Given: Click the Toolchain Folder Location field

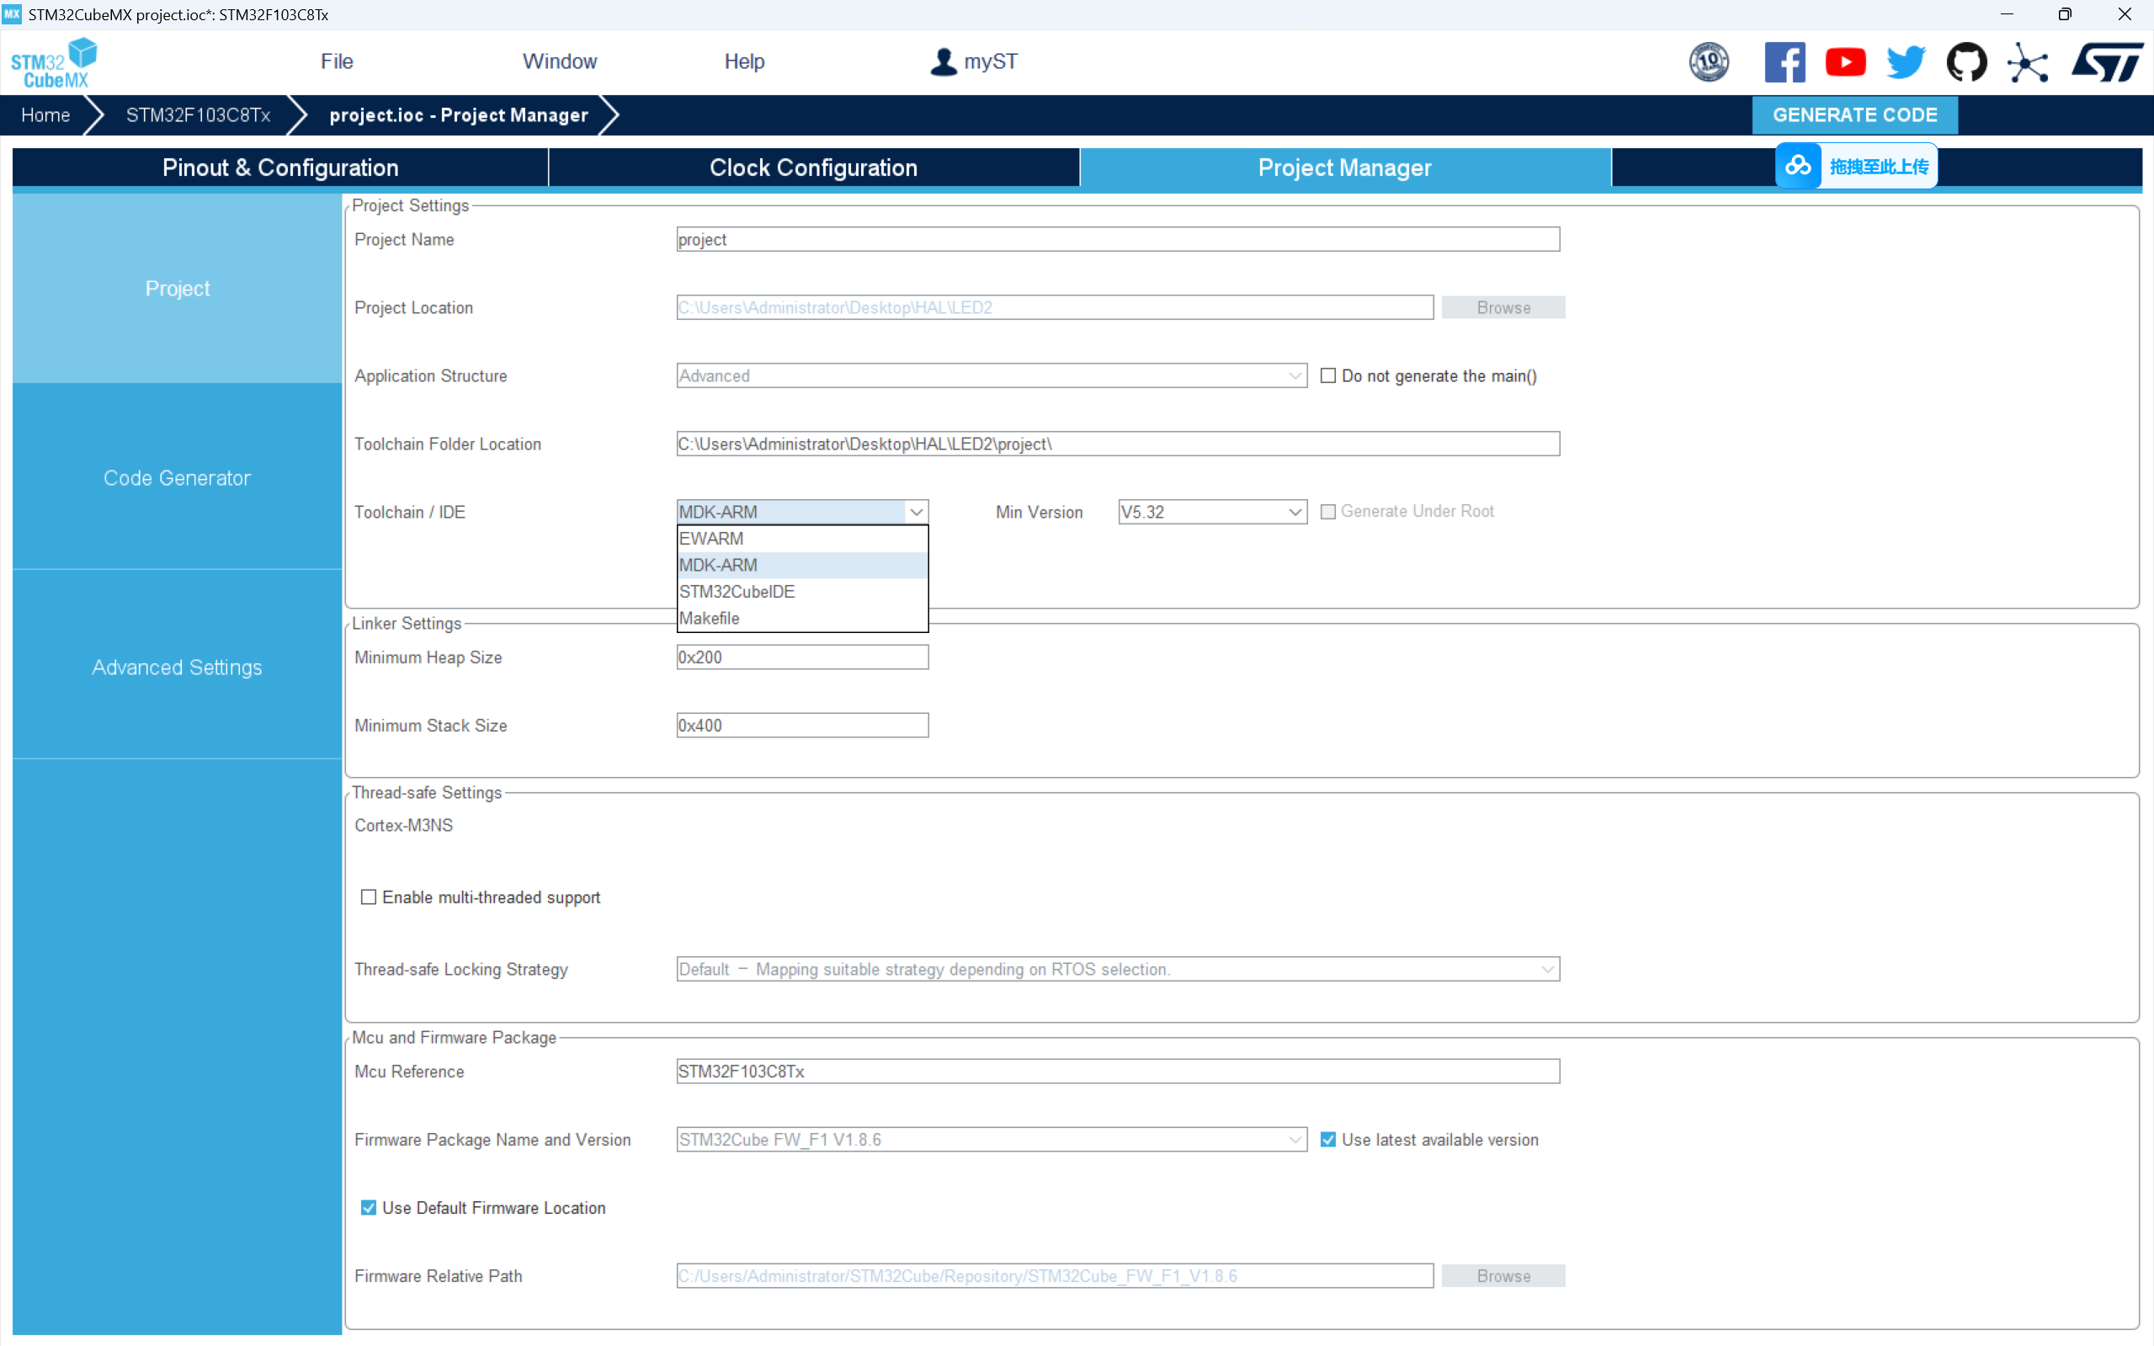Looking at the screenshot, I should (1118, 444).
